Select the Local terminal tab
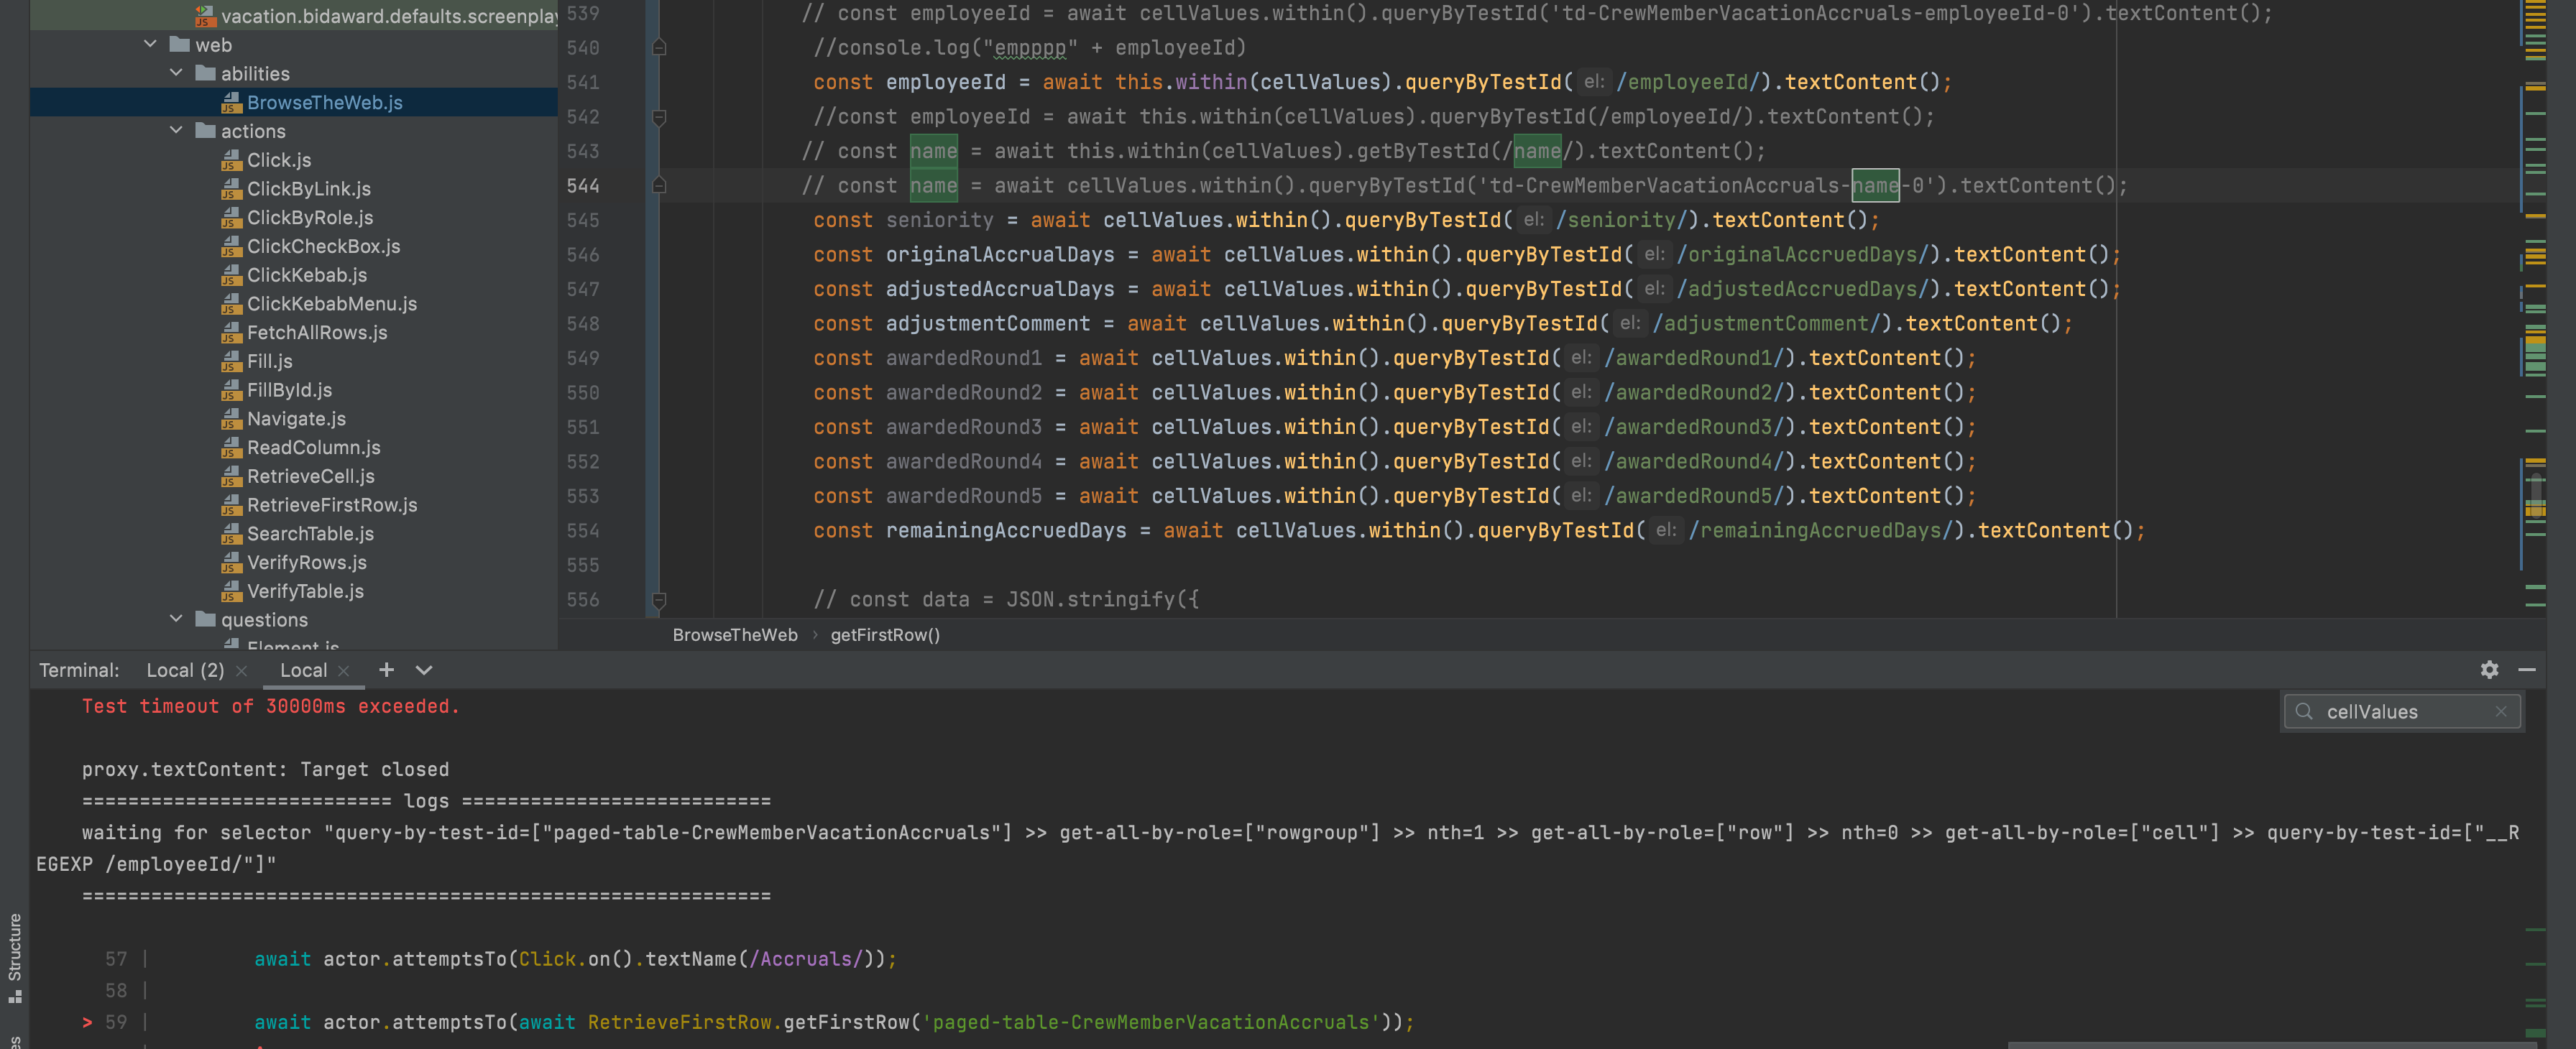2576x1049 pixels. tap(303, 670)
